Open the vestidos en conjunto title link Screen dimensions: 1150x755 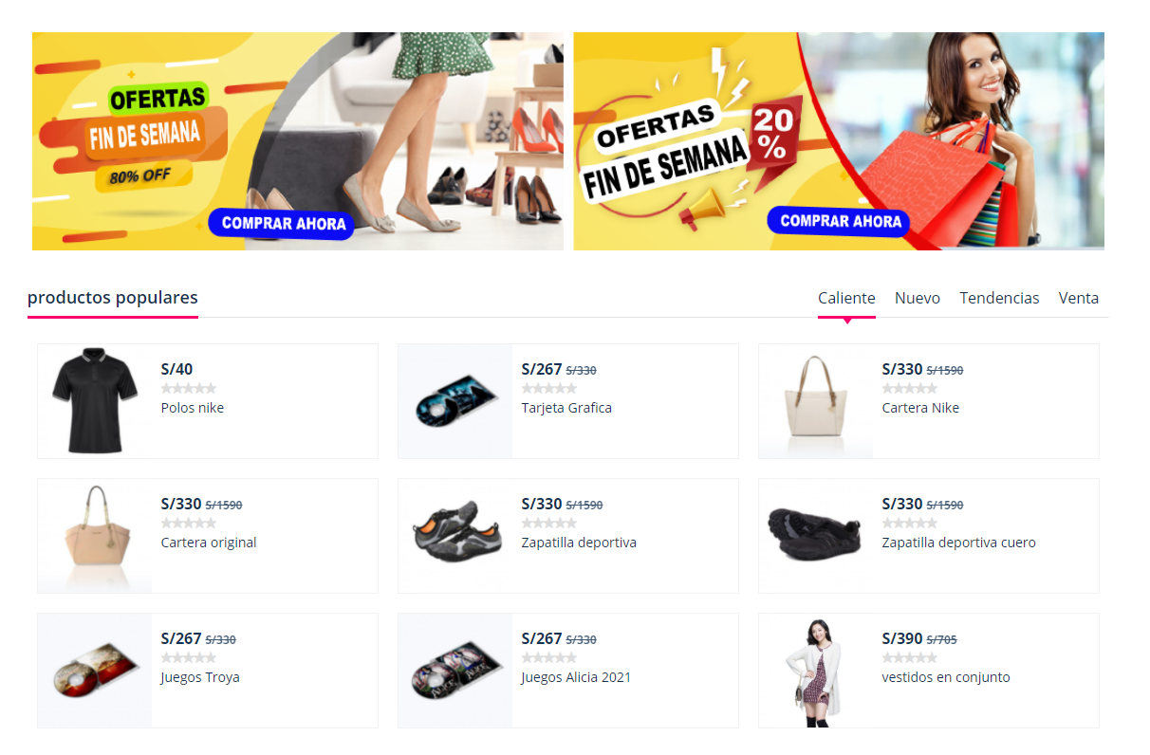(x=946, y=677)
